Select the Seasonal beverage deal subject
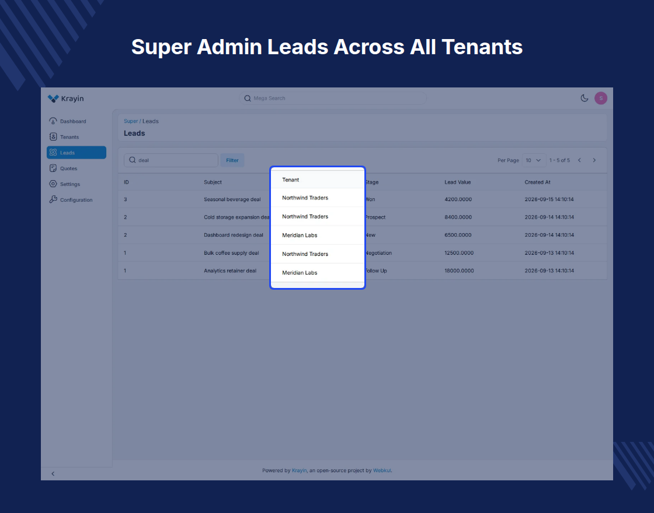The height and width of the screenshot is (513, 654). point(232,199)
